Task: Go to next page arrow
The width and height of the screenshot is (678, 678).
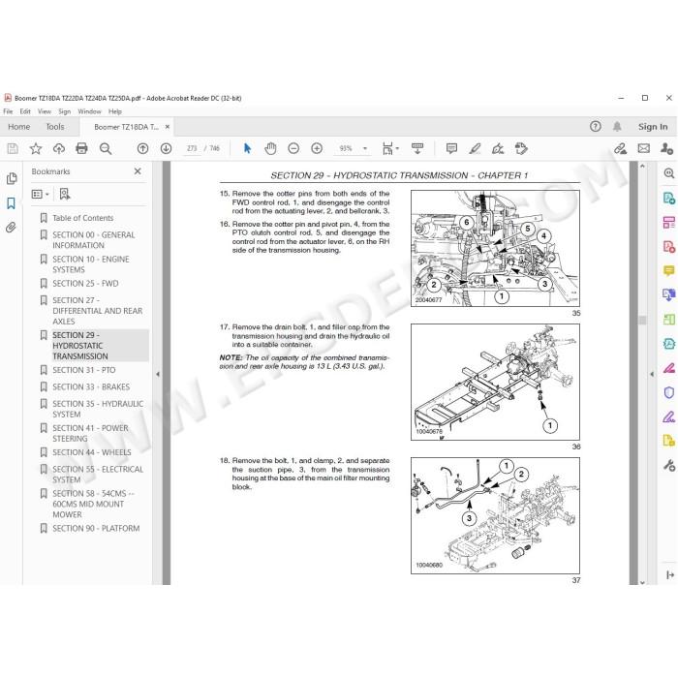Action: click(x=166, y=149)
